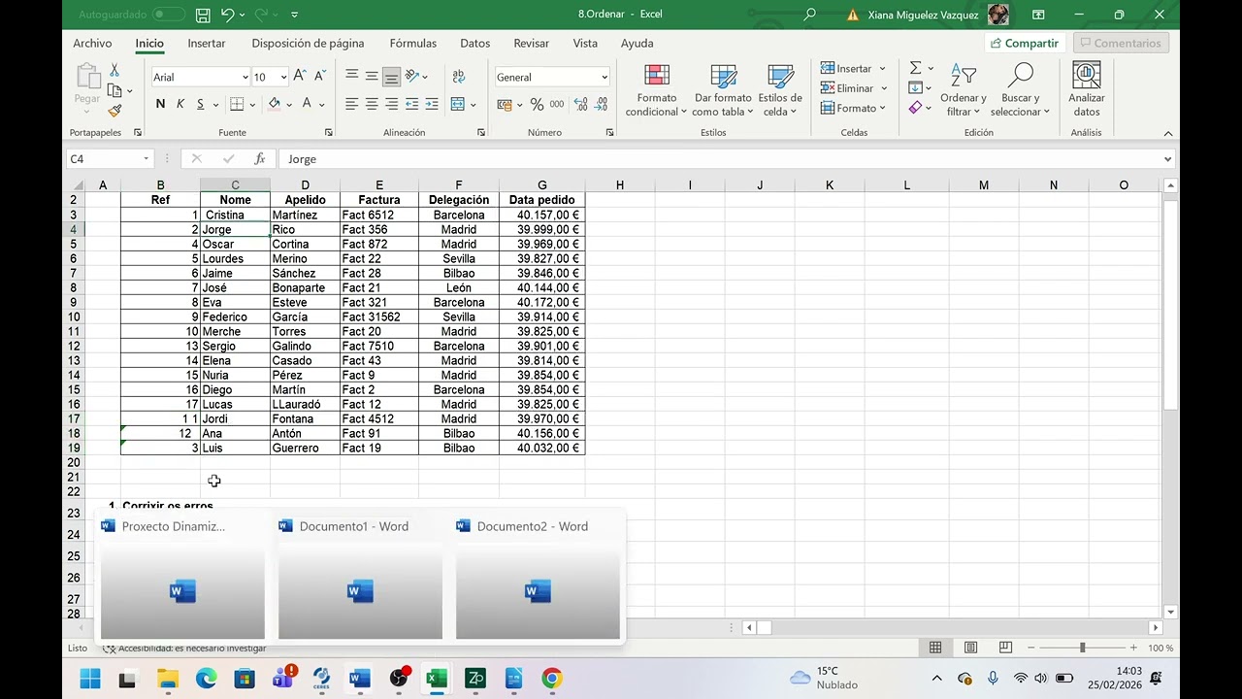The width and height of the screenshot is (1242, 699).
Task: Click the Undo arrow icon
Action: point(227,15)
